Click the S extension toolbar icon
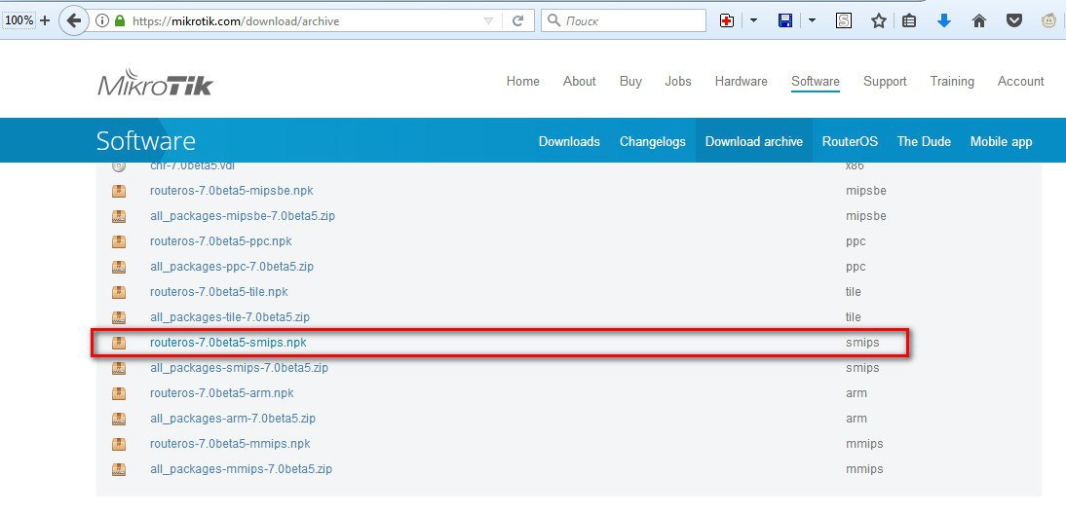This screenshot has height=513, width=1066. 844,21
